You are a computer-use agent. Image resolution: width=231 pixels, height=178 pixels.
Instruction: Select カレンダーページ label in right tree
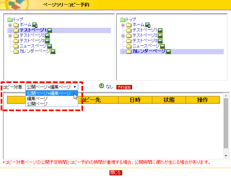tap(149, 51)
